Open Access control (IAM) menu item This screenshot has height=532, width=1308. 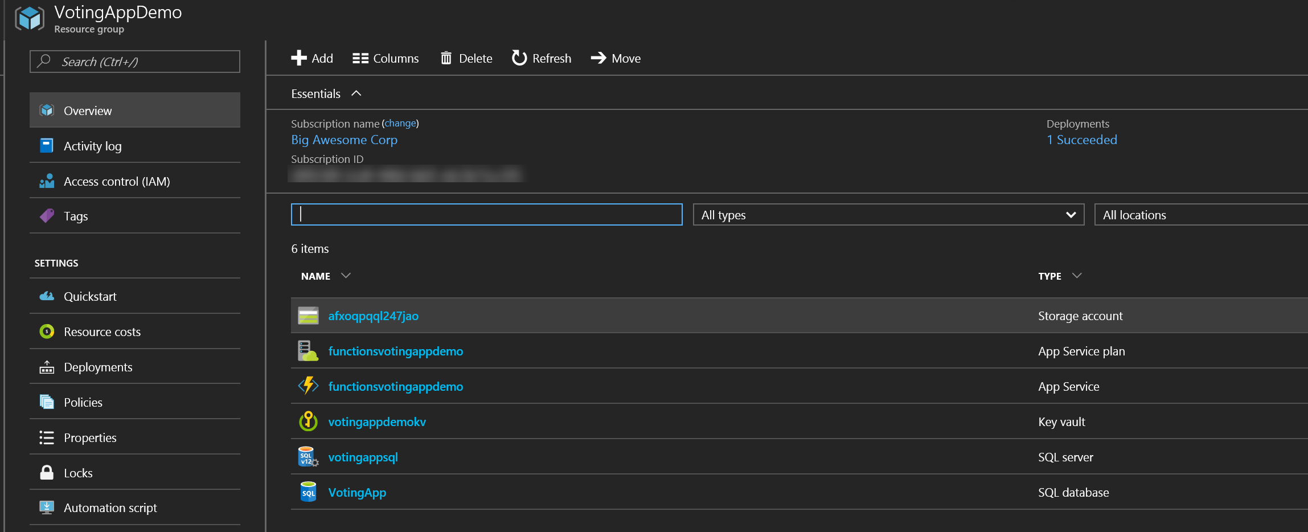(x=135, y=181)
